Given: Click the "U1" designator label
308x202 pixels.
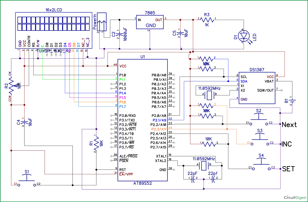Looking at the screenshot, I should pyautogui.click(x=143, y=57).
